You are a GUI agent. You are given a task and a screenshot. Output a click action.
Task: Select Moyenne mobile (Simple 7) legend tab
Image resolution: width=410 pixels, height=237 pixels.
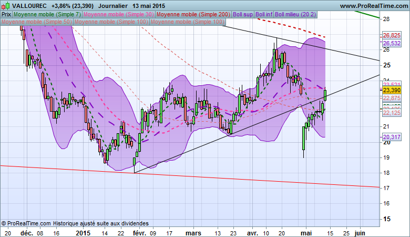47,14
